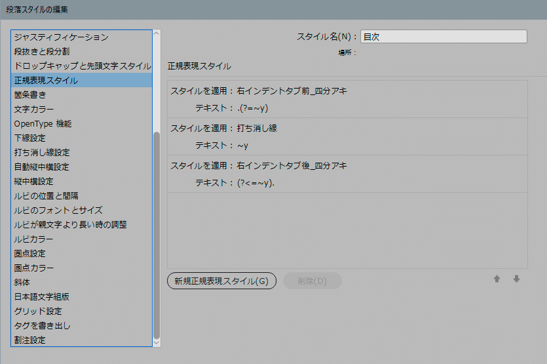The width and height of the screenshot is (547, 364).
Task: Open 文字カラー category
Action: pyautogui.click(x=81, y=109)
